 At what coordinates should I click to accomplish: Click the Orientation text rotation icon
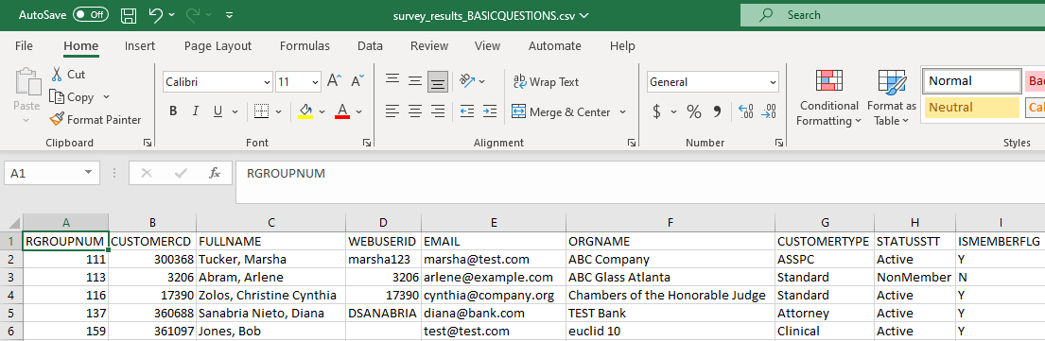(x=466, y=81)
